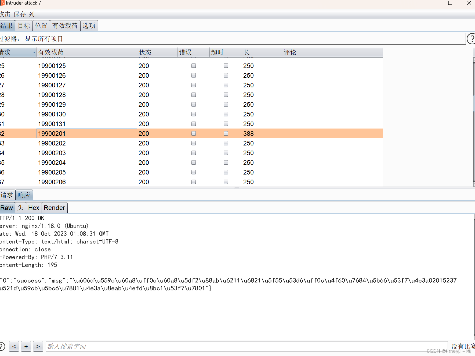
Task: Open the filter help question-mark icon
Action: [x=471, y=39]
